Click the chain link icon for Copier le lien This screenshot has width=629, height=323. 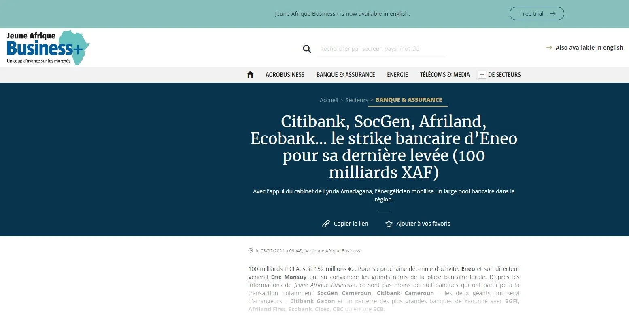326,224
